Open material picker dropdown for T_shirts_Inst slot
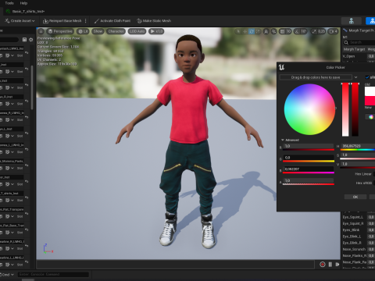The height and width of the screenshot is (281, 375). [12, 201]
